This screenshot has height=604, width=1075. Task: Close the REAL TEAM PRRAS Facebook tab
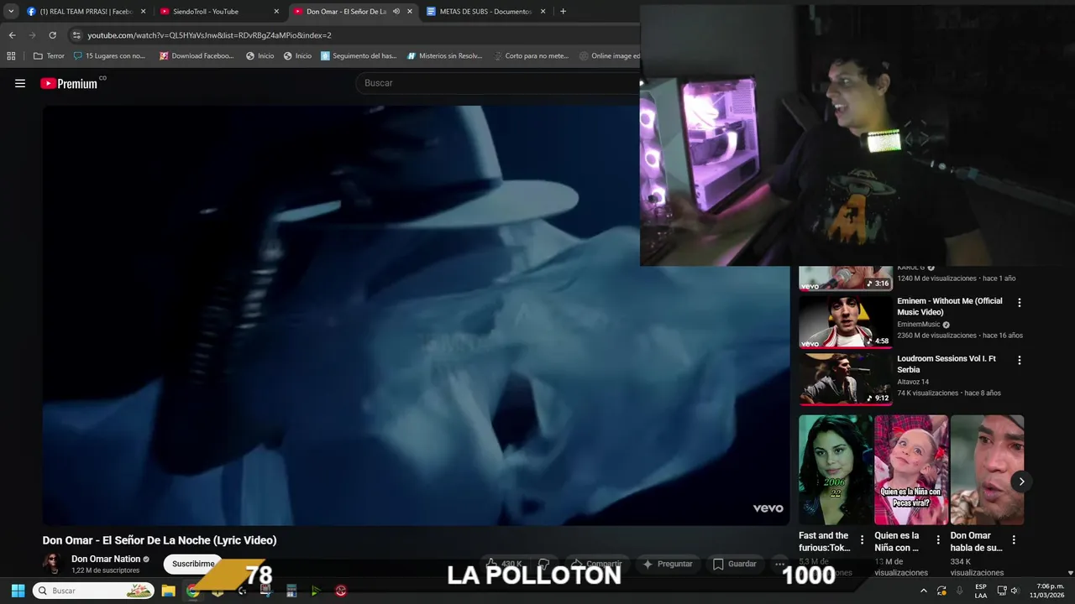pyautogui.click(x=143, y=12)
